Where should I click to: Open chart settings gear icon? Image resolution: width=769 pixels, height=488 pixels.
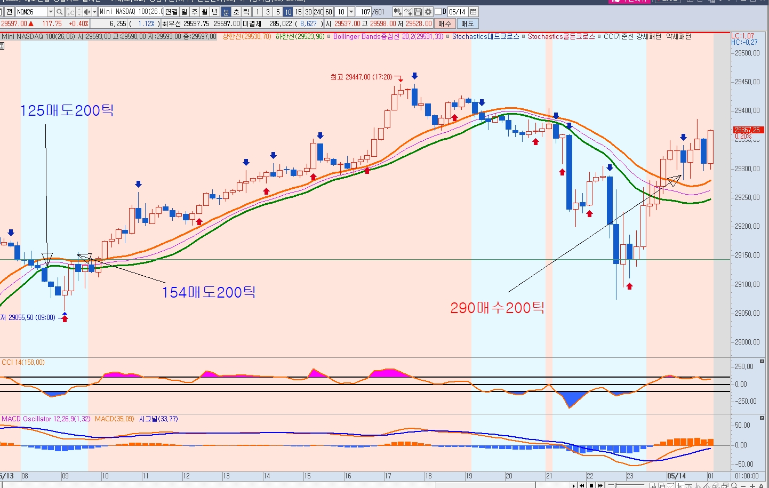tap(428, 12)
